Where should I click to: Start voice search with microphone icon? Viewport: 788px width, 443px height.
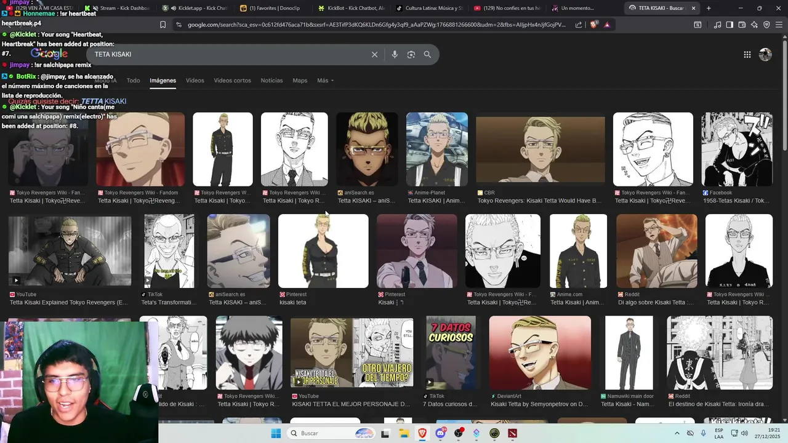click(395, 54)
